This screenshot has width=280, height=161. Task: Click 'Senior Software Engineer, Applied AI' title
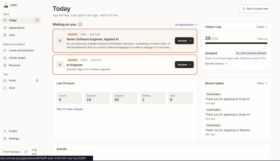(92, 39)
